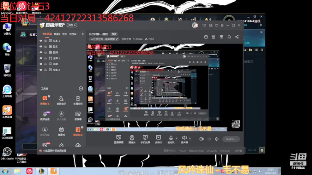This screenshot has height=175, width=312.
Task: Toggle the unlock icon in stream header
Action: [213, 37]
